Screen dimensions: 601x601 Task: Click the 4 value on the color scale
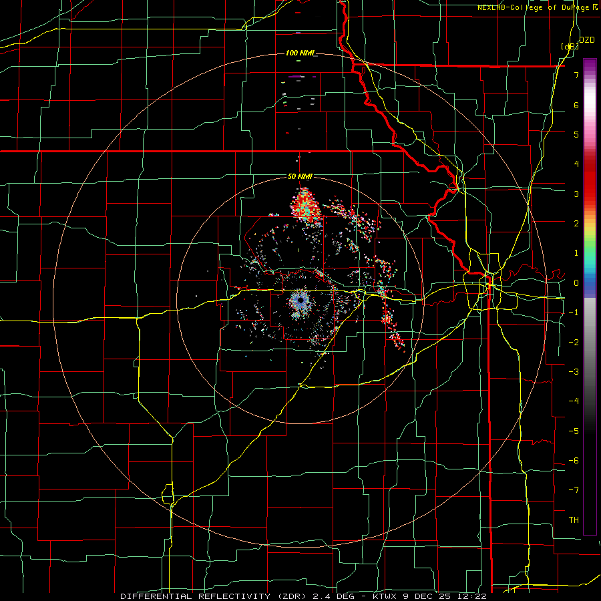pos(576,164)
